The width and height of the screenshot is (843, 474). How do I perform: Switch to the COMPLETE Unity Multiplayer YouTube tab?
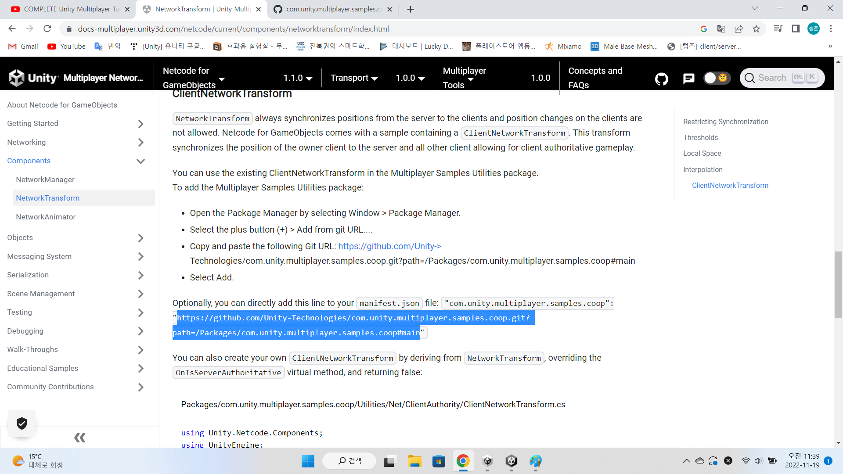coord(70,9)
